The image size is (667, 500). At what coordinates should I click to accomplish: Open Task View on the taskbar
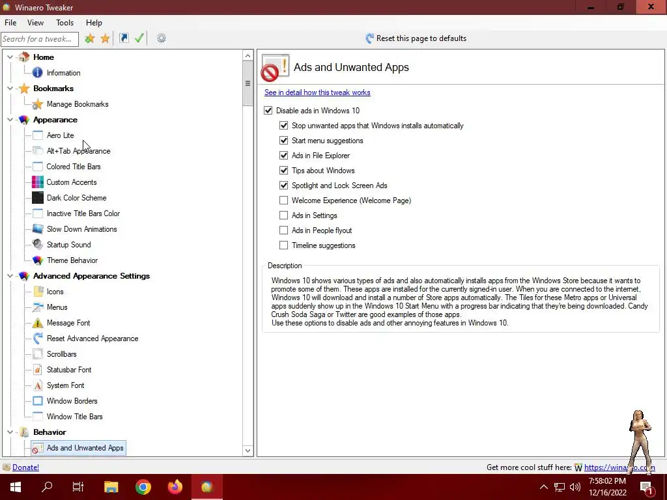pos(78,487)
